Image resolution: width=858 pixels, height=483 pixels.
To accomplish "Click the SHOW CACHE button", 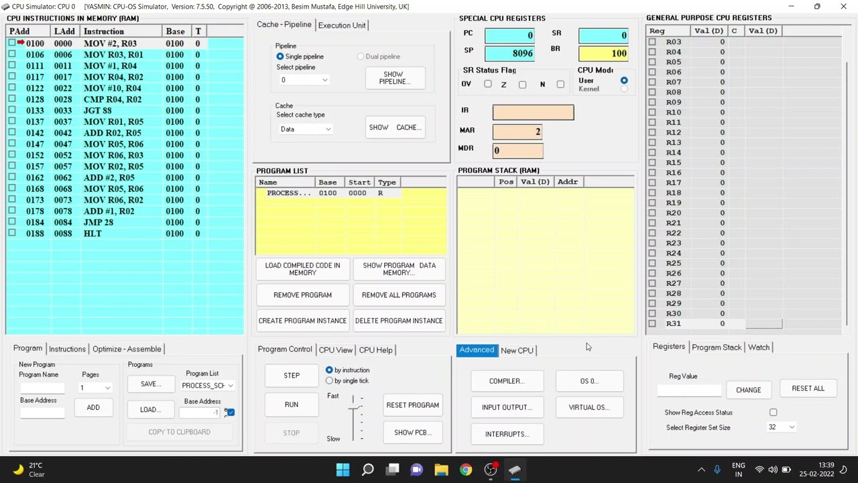I will [395, 127].
